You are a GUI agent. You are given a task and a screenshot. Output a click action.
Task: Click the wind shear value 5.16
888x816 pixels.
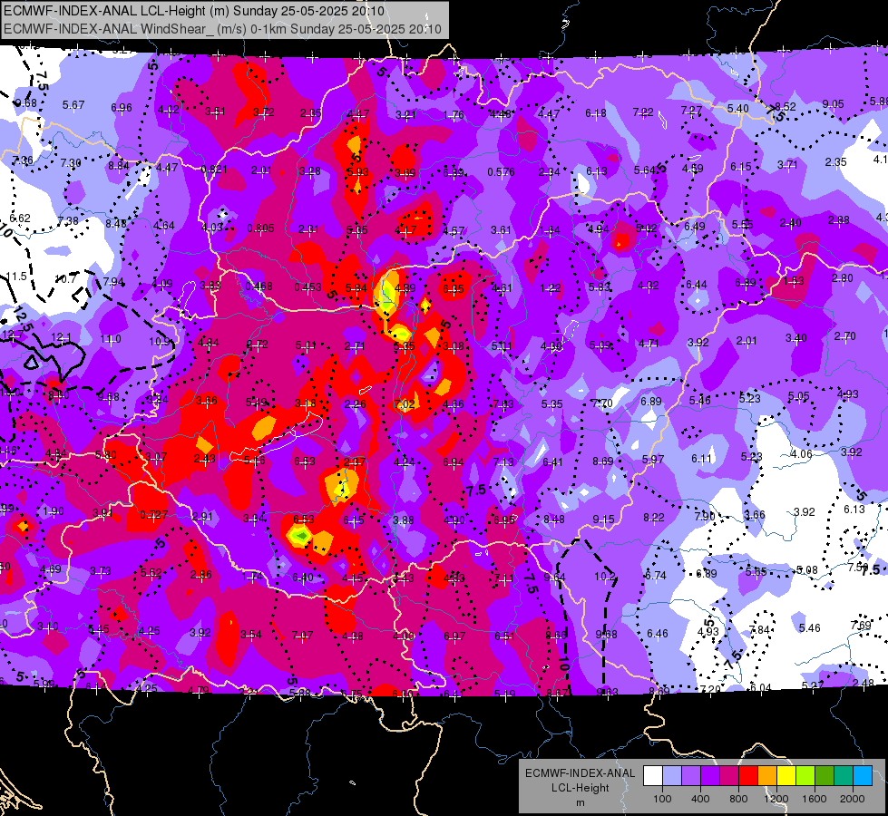click(254, 461)
